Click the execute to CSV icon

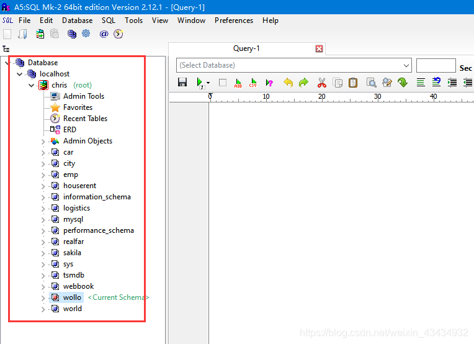click(253, 83)
